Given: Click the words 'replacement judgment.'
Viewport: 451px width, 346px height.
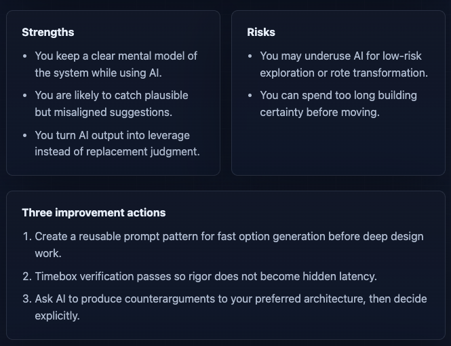Looking at the screenshot, I should click(x=143, y=151).
